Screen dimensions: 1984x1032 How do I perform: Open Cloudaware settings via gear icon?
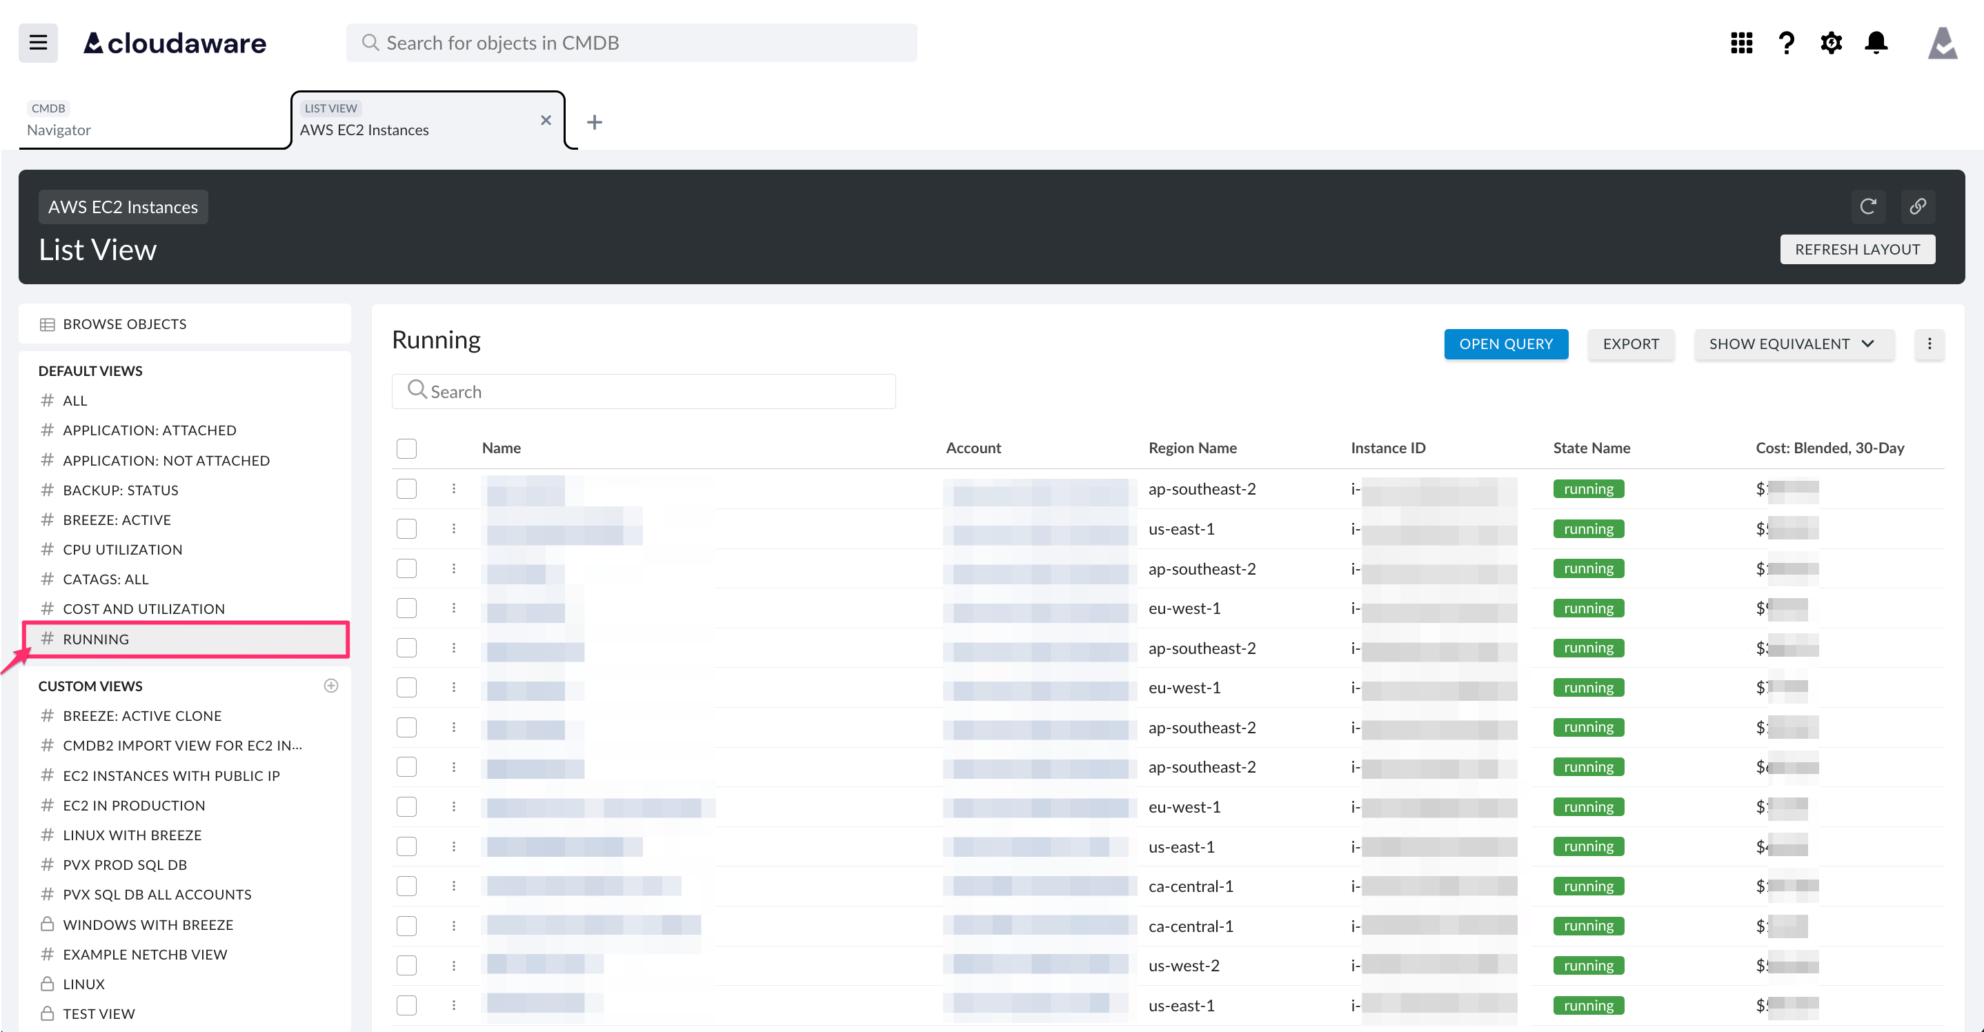tap(1832, 42)
